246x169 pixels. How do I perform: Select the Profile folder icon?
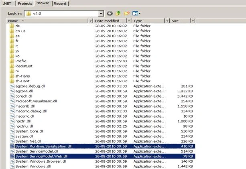pyautogui.click(x=12, y=61)
